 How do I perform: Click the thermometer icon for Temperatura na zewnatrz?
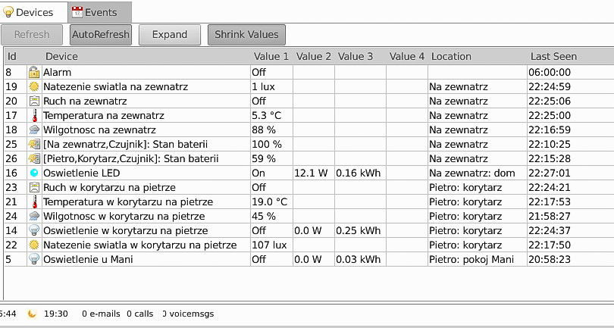coord(34,115)
